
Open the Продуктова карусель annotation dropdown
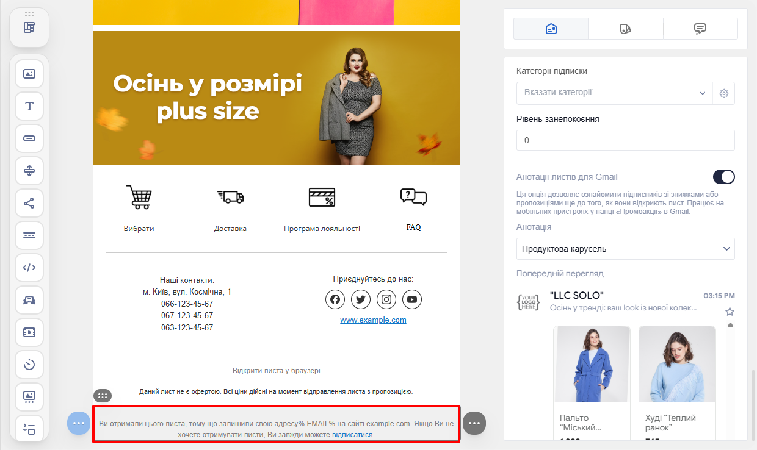(626, 249)
